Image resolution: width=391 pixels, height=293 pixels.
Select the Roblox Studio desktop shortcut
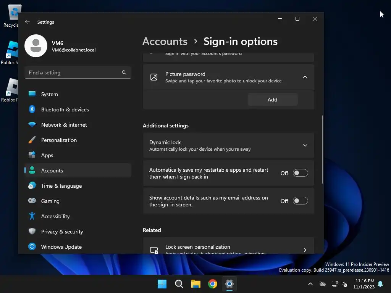coord(10,53)
